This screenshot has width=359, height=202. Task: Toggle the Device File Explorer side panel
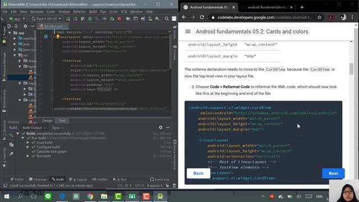(174, 155)
